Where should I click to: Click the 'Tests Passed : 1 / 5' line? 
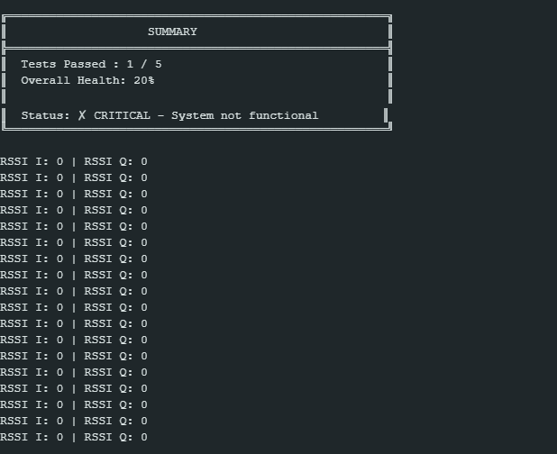pos(91,64)
